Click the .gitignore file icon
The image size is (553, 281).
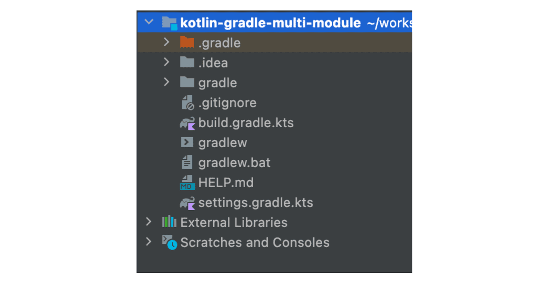pos(188,103)
